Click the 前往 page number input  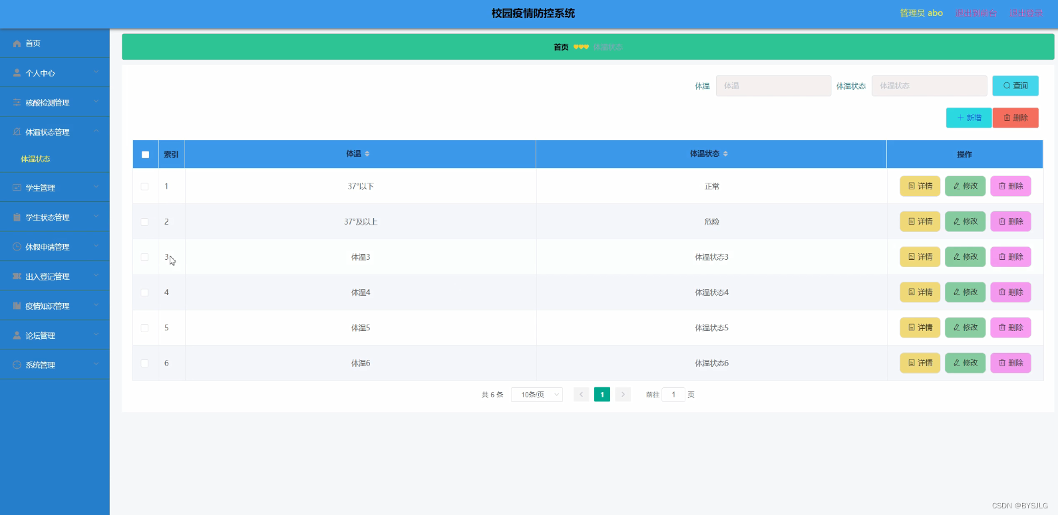tap(673, 395)
